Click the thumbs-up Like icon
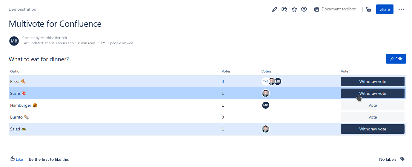The image size is (412, 167). [x=12, y=159]
